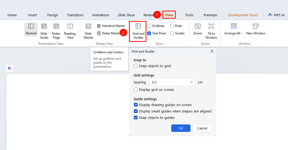Uncheck Display drawing guides on screen

pos(136,105)
